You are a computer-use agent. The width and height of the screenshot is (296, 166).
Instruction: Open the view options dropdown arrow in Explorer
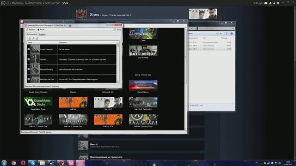coord(221,34)
